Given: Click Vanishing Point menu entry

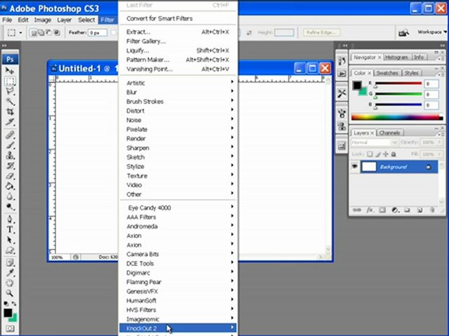Looking at the screenshot, I should (178, 69).
